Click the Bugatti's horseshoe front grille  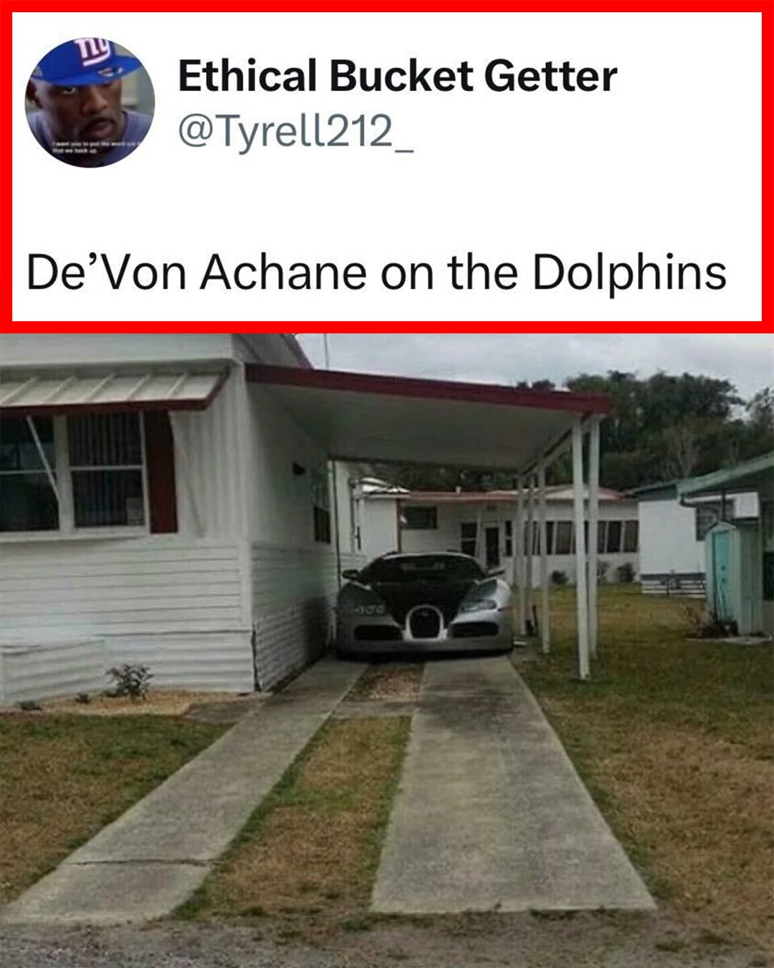426,623
